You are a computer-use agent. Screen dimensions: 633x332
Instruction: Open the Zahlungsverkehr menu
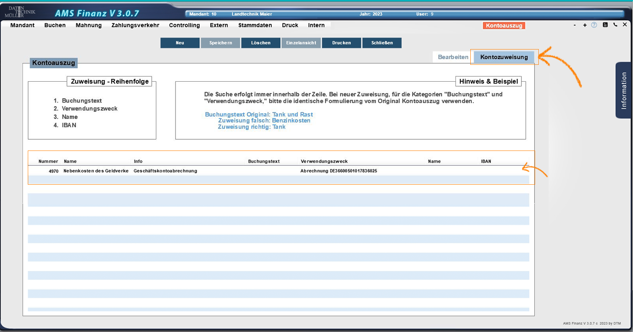tap(135, 25)
